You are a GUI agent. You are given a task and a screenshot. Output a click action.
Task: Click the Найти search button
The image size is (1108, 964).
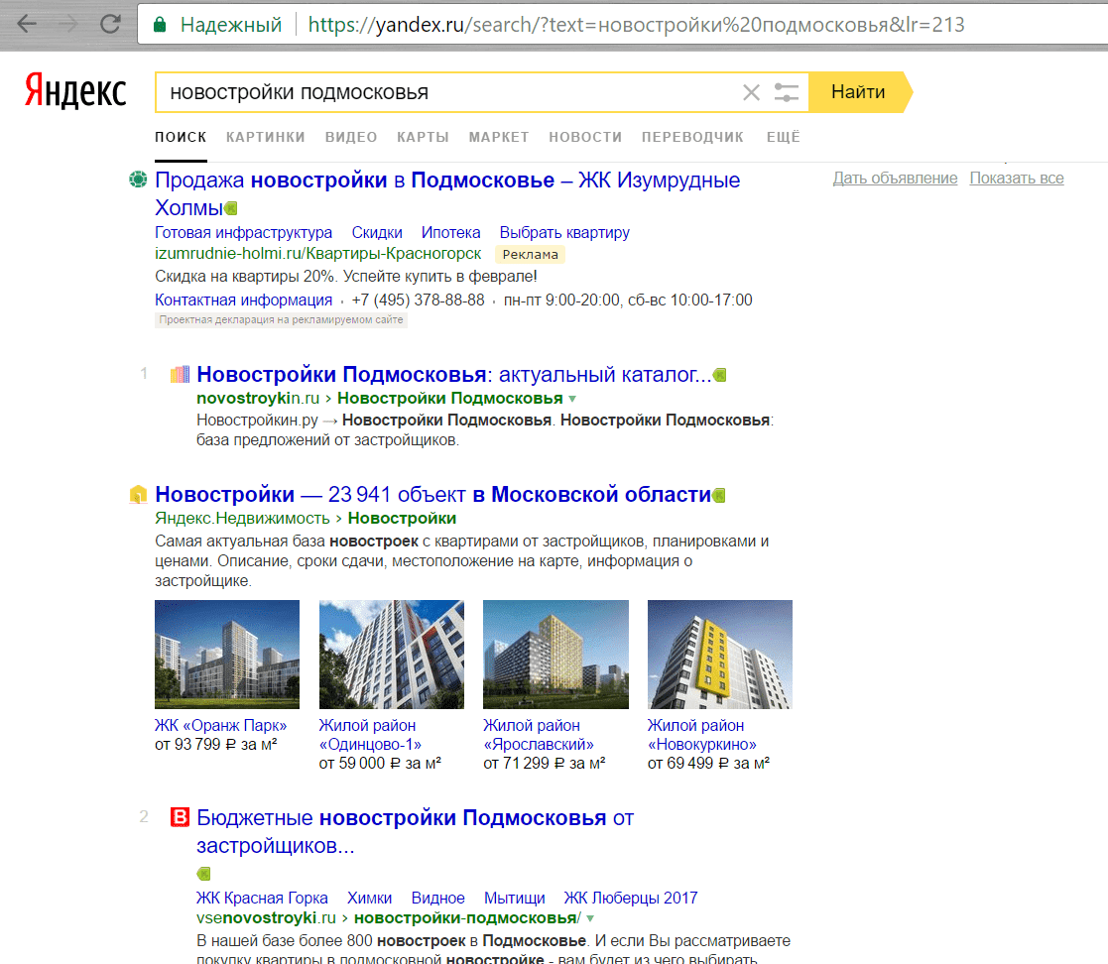pos(858,92)
